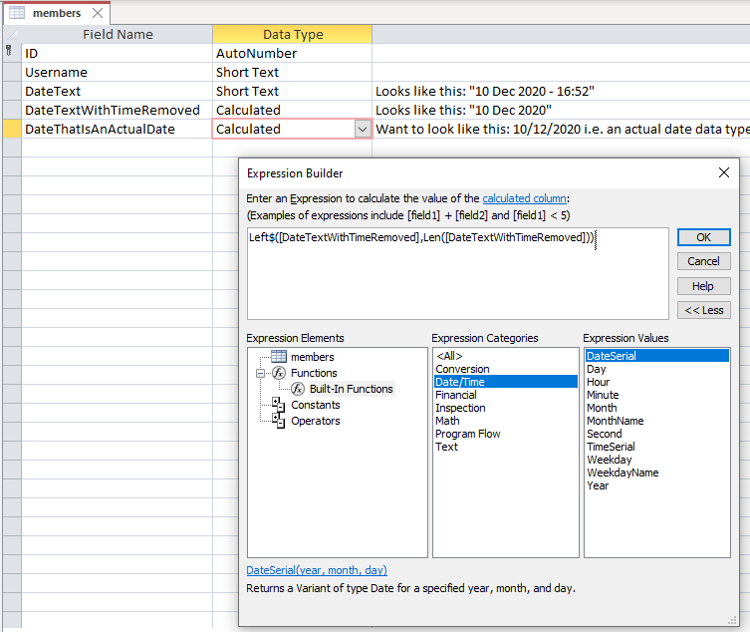Select Functions in Expression Elements tree
The height and width of the screenshot is (632, 750).
coord(314,373)
